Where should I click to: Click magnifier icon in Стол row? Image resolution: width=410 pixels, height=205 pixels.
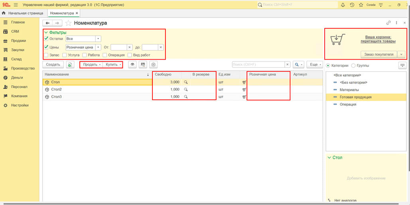185,82
